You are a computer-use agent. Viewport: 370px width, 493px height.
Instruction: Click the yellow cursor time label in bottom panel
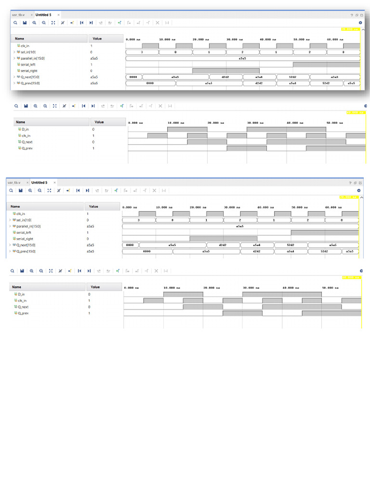click(352, 278)
